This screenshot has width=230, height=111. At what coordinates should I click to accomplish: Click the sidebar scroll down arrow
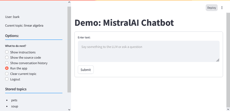pos(69,109)
